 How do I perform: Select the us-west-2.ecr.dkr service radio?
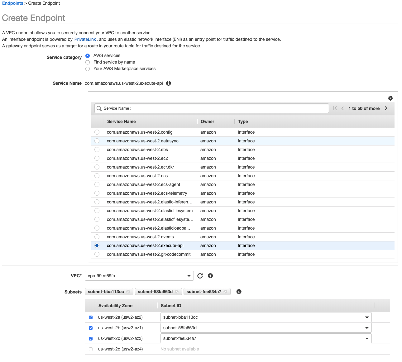97,167
